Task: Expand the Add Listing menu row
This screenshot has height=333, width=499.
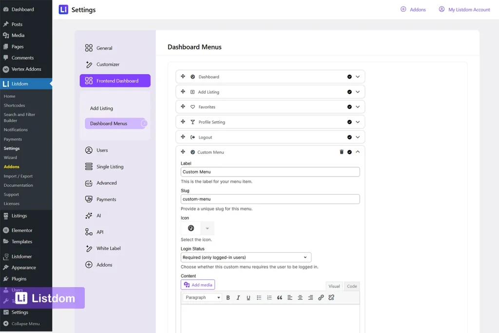Action: [358, 92]
